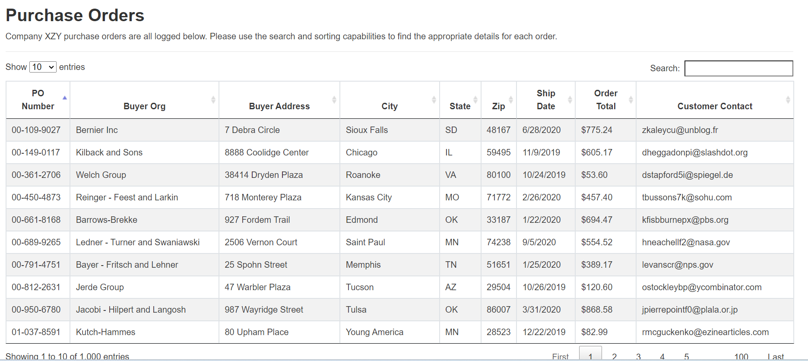The image size is (808, 361).
Task: Navigate to page 5
Action: tap(686, 356)
